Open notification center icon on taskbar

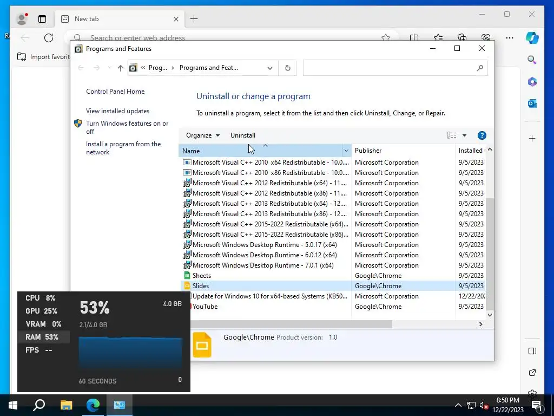536,405
